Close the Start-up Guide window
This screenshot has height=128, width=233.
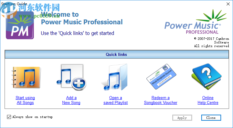(228, 4)
